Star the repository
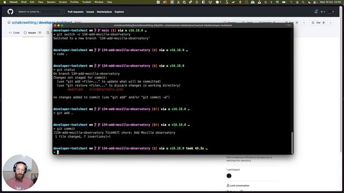The width and height of the screenshot is (344, 193). (x=318, y=23)
